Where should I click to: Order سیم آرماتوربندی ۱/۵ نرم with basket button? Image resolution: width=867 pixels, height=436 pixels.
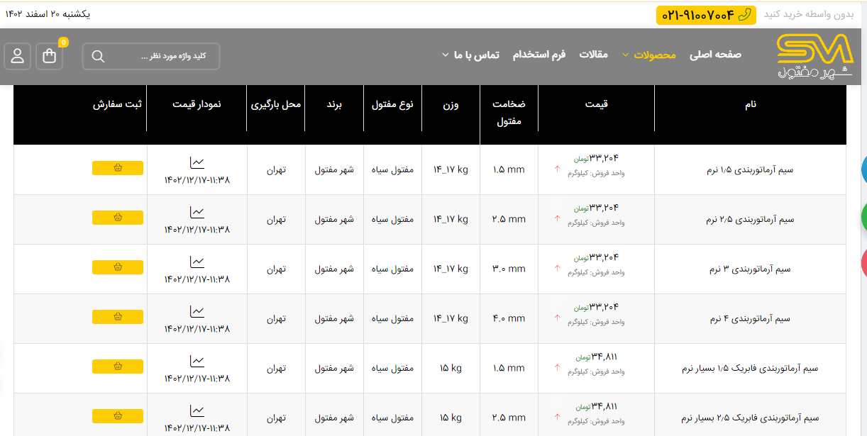point(118,168)
